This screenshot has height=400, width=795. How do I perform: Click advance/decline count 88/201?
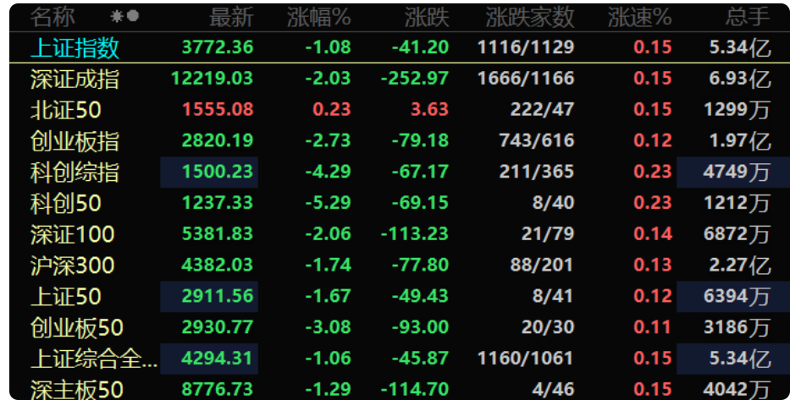(x=542, y=266)
